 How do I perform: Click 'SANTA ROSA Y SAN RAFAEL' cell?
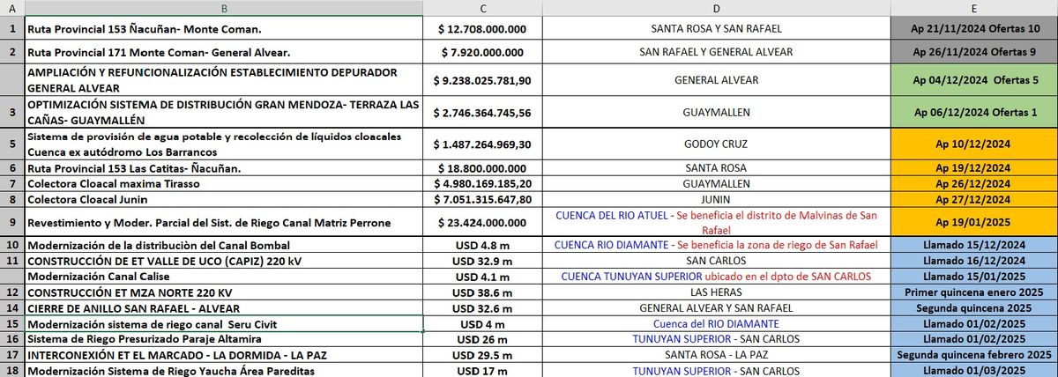[x=716, y=28]
